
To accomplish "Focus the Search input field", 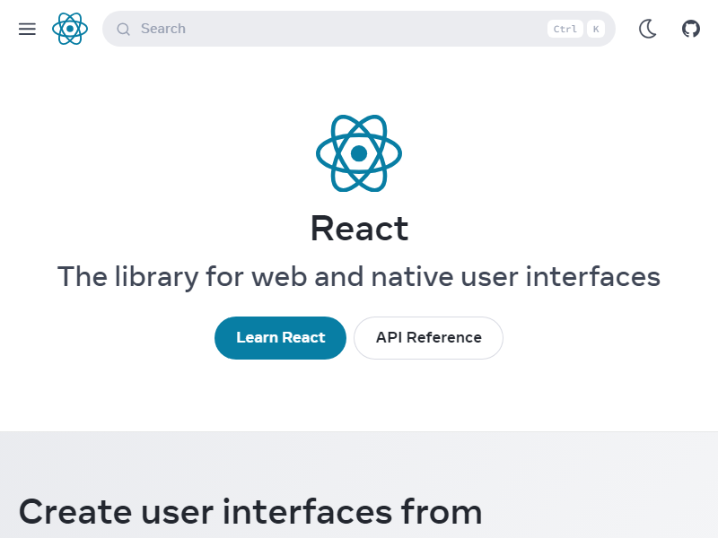I will click(x=358, y=29).
